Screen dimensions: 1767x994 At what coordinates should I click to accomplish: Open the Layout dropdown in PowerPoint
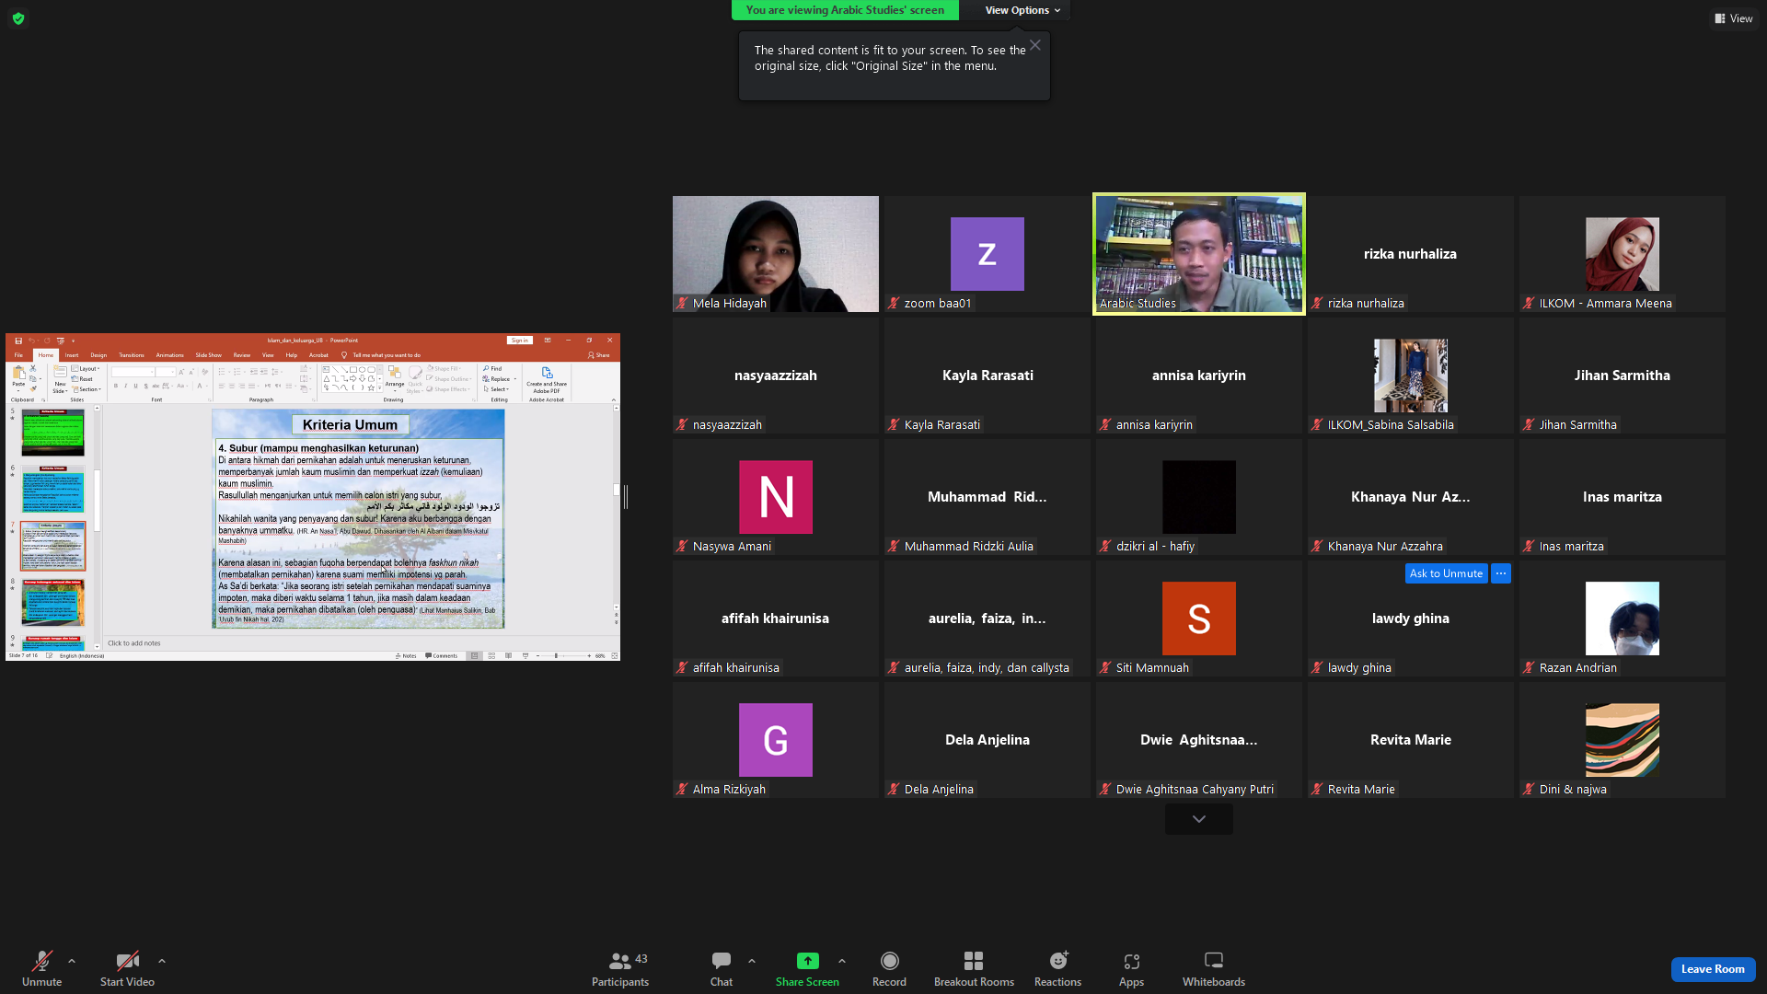[87, 369]
